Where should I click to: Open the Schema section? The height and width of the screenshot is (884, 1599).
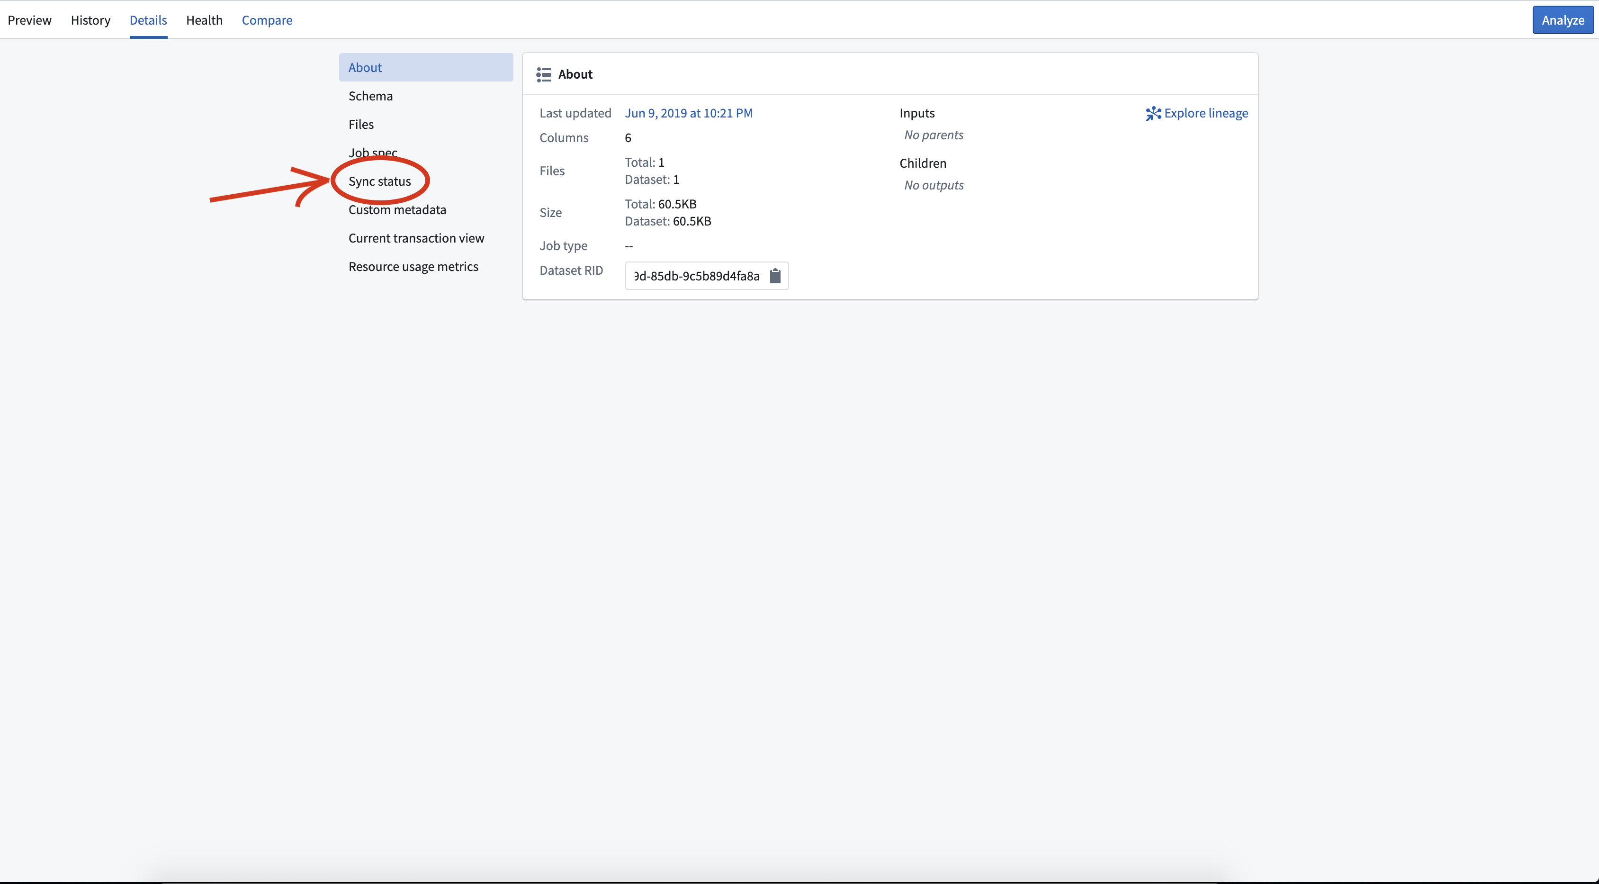pos(426,96)
